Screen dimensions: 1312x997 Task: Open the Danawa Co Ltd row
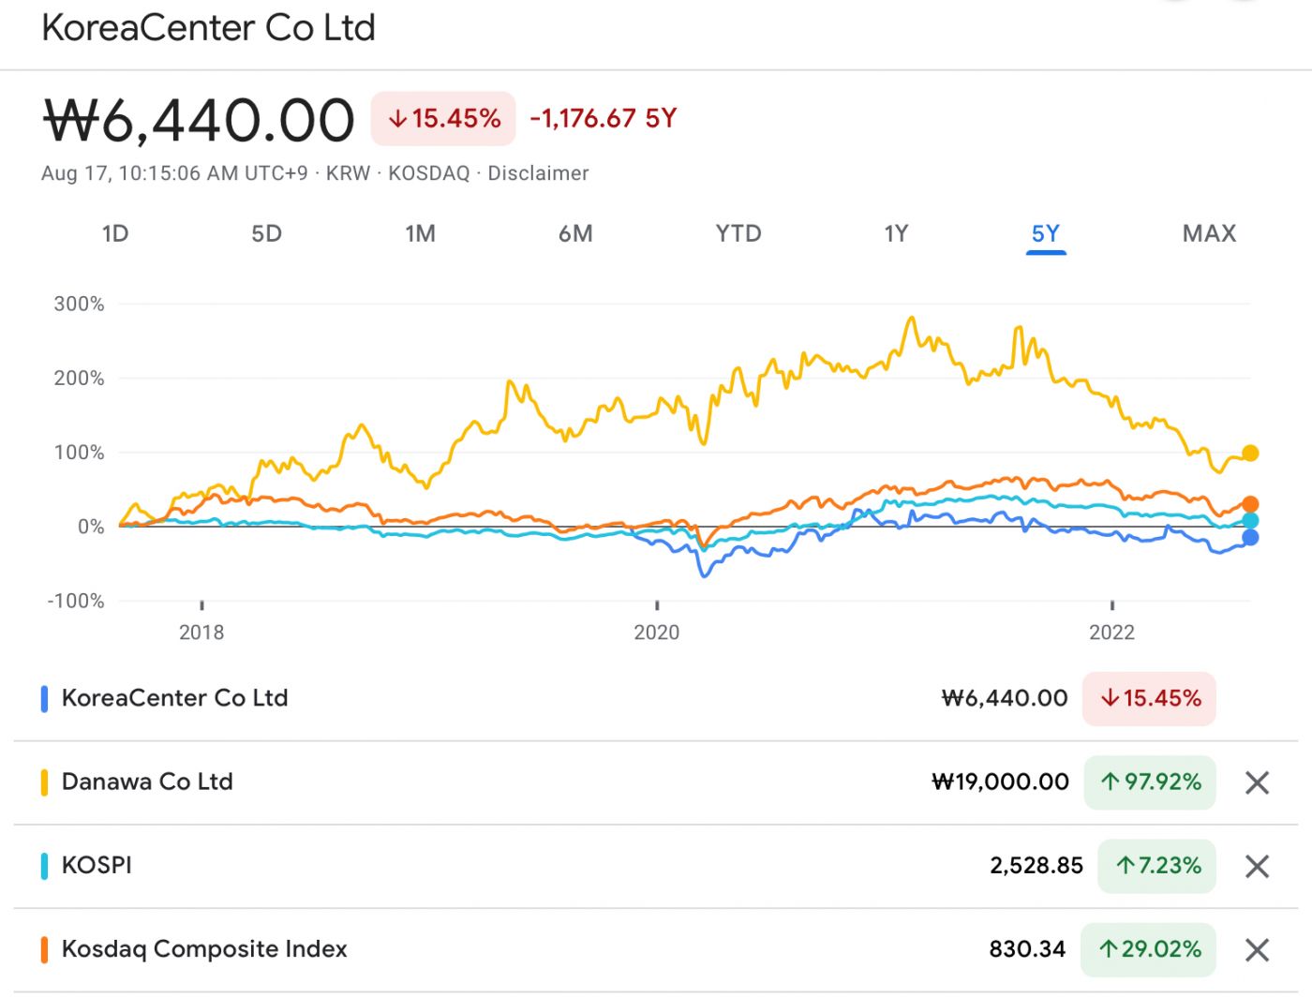[147, 781]
